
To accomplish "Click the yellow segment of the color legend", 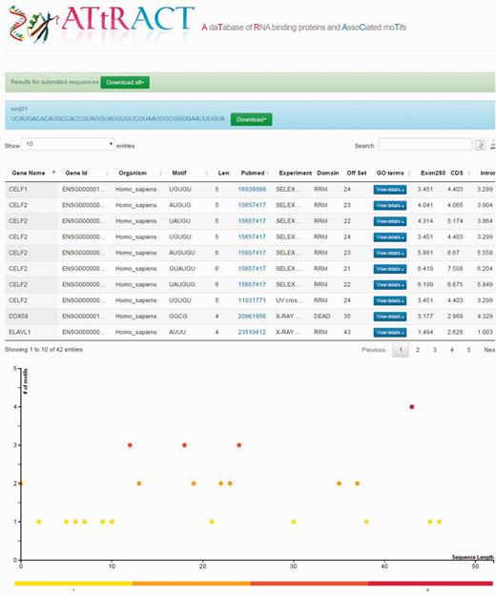I will click(x=73, y=584).
